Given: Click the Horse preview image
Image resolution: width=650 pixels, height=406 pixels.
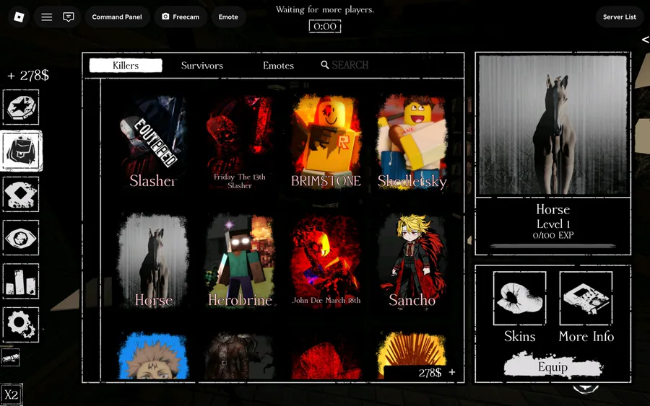Looking at the screenshot, I should click(553, 125).
